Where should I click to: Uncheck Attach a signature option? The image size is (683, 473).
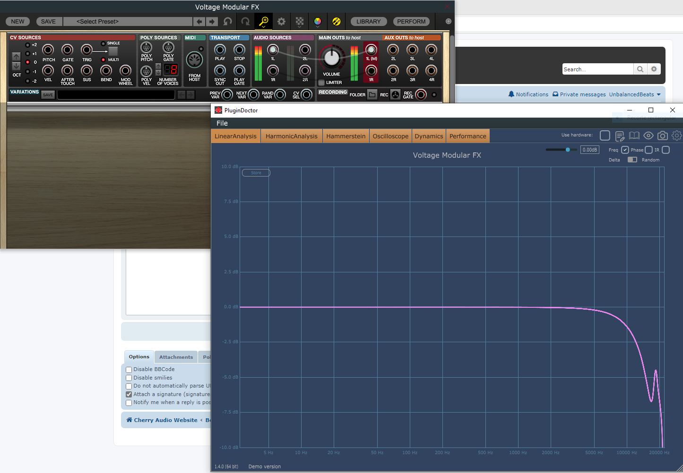tap(129, 395)
